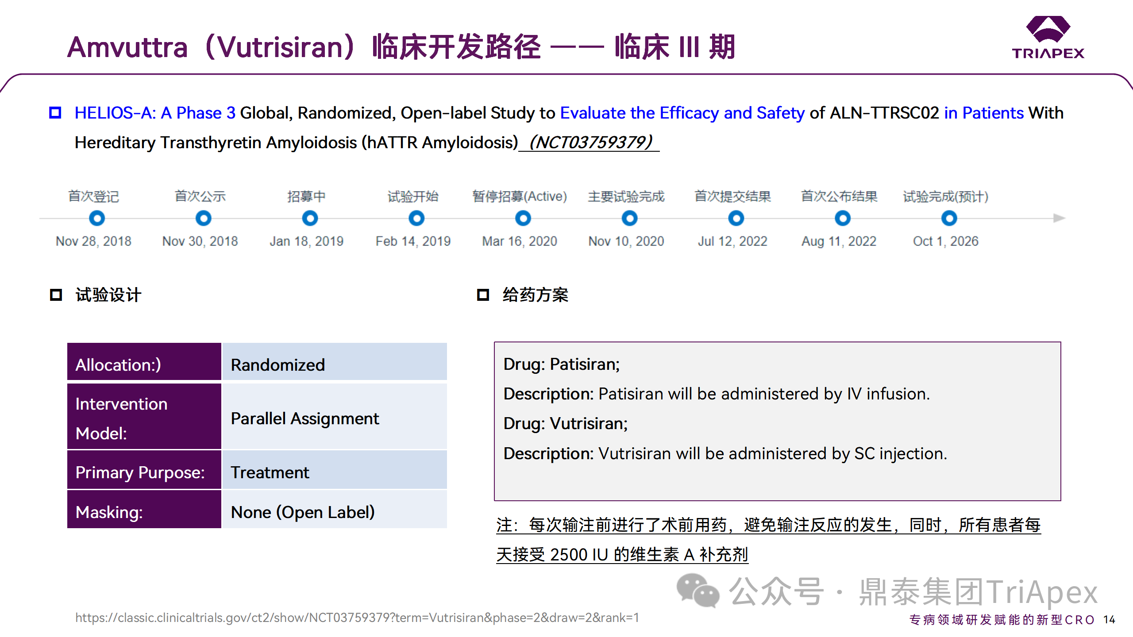Click the Oct 1, 2026 completion marker

[949, 218]
